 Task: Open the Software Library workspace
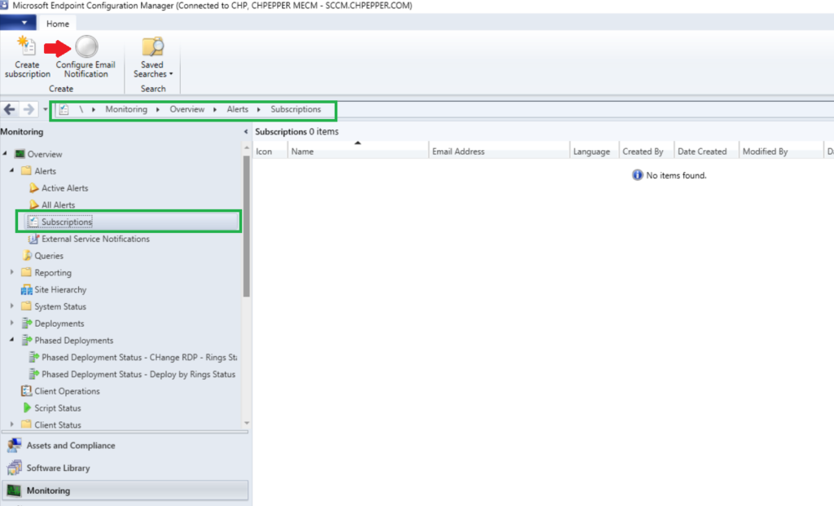tap(125, 468)
